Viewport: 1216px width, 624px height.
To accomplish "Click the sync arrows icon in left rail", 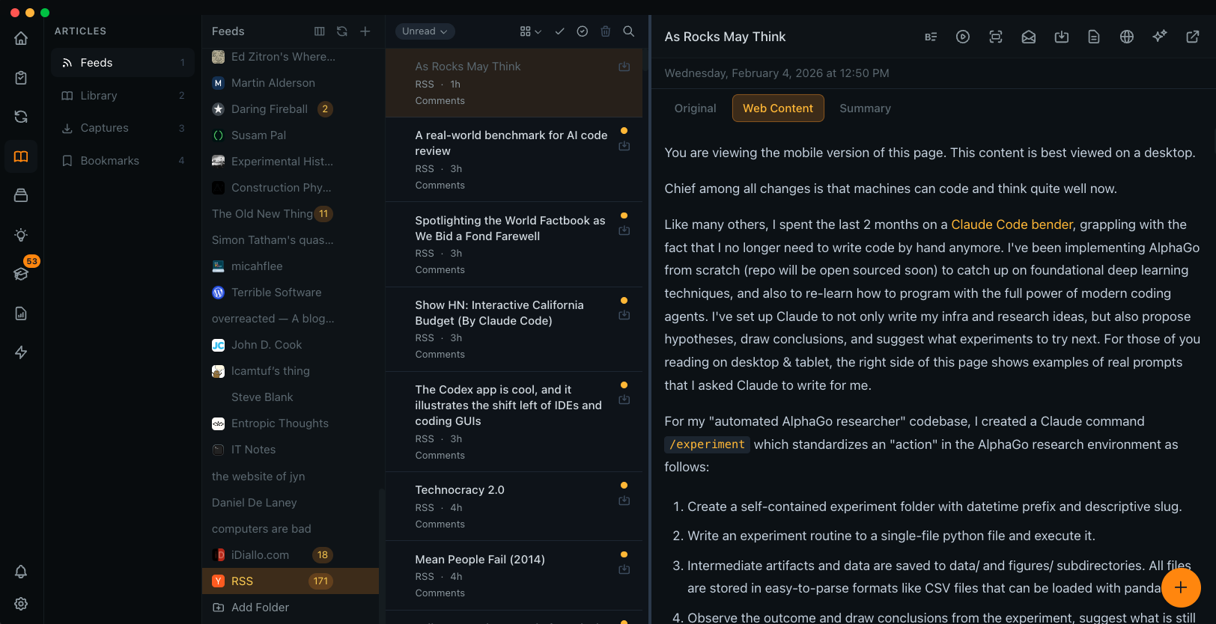I will (x=21, y=117).
